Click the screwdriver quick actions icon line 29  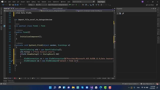(12, 61)
